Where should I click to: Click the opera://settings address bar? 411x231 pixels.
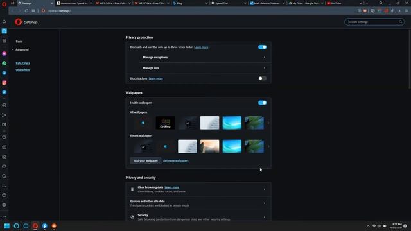199,11
